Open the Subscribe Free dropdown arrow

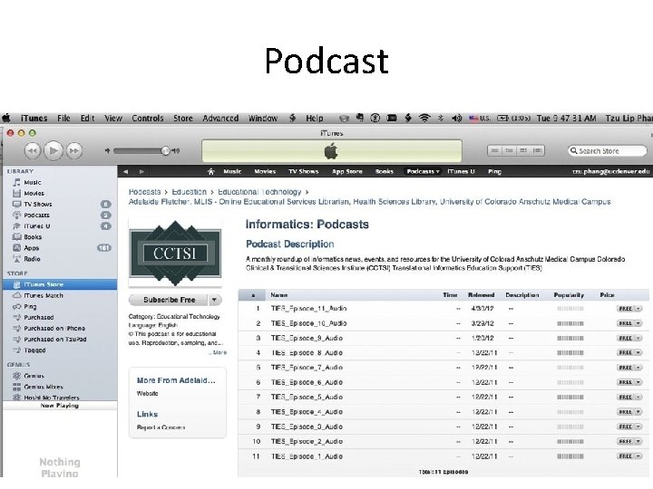click(x=214, y=300)
